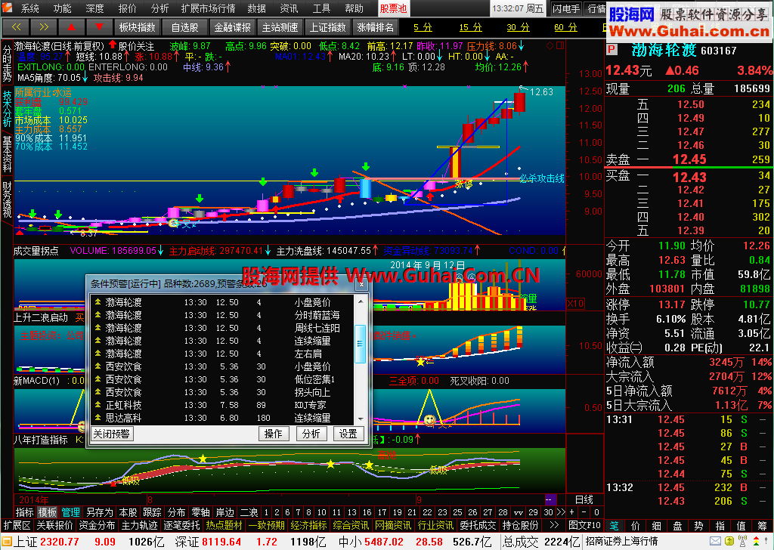The width and height of the screenshot is (774, 550).
Task: Select the 资金分布 tab
Action: [97, 525]
